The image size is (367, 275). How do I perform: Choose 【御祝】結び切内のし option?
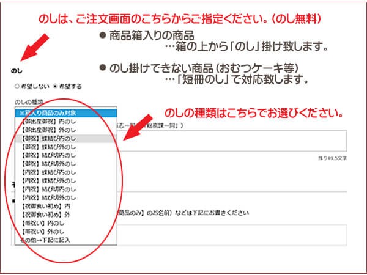[49, 155]
